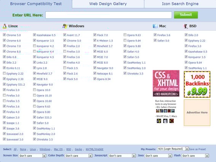Check the Linux Firefox 3.5 checkbox
The image size is (216, 162).
pos(4,101)
